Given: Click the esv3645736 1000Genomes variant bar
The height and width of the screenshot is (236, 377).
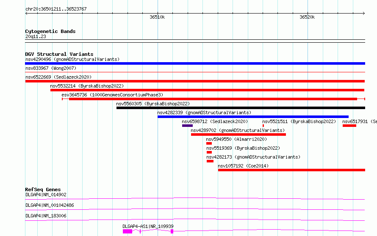Looking at the screenshot, I should 213,99.
